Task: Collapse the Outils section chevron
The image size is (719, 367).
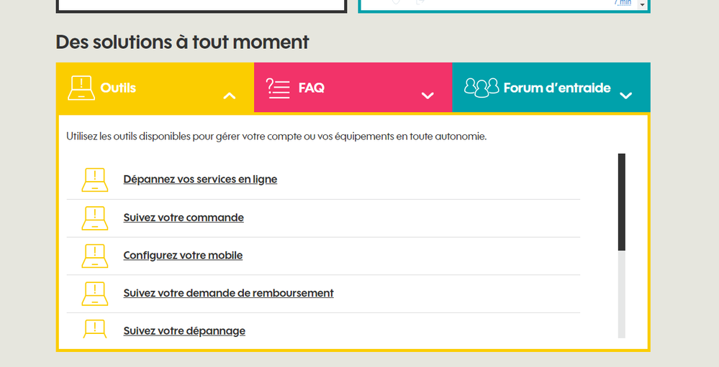Action: coord(229,96)
